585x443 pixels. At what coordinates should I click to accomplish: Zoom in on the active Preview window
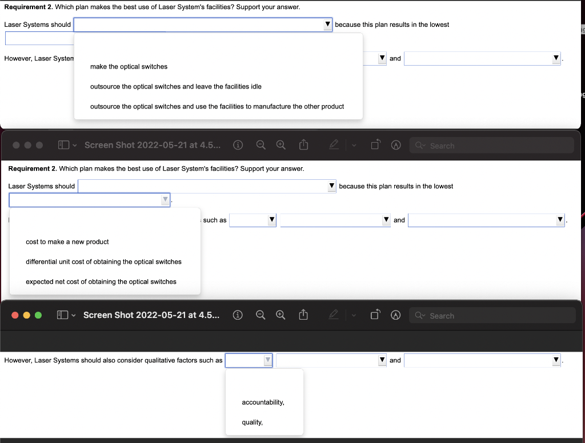tap(281, 315)
